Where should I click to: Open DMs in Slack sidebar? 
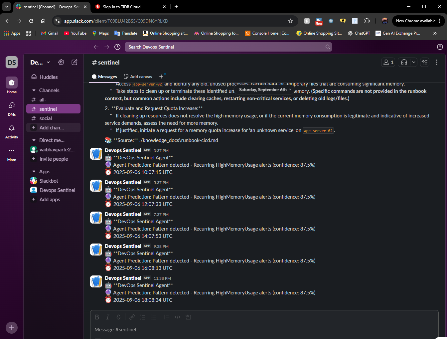12,108
